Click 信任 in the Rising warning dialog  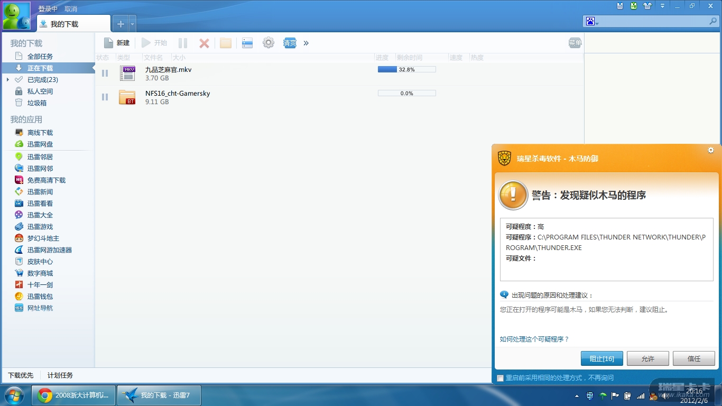pyautogui.click(x=694, y=358)
